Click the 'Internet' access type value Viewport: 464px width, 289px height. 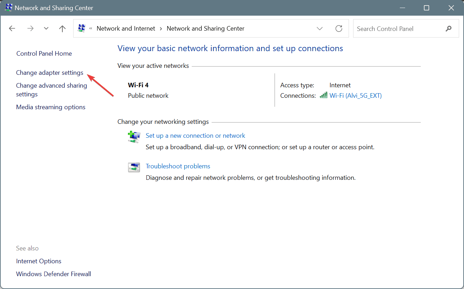pos(340,85)
